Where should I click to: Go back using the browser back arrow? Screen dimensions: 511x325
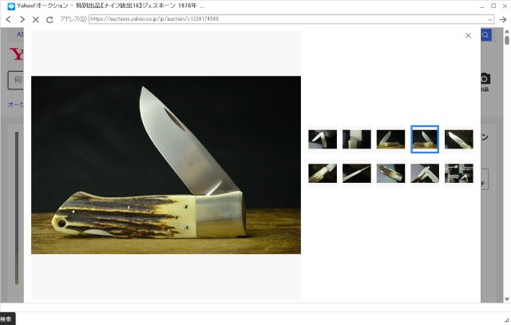pos(9,19)
